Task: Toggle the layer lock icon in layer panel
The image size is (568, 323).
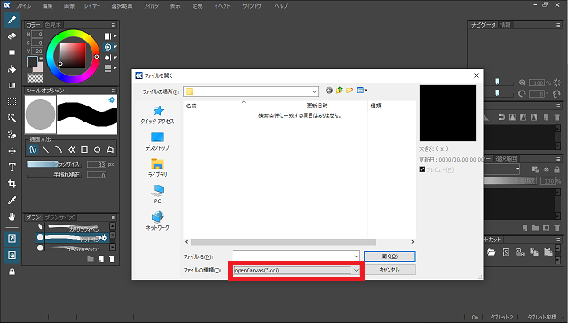Action: pos(557,169)
